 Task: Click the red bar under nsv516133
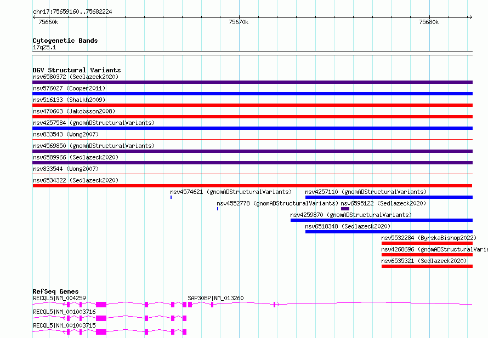tap(252, 105)
